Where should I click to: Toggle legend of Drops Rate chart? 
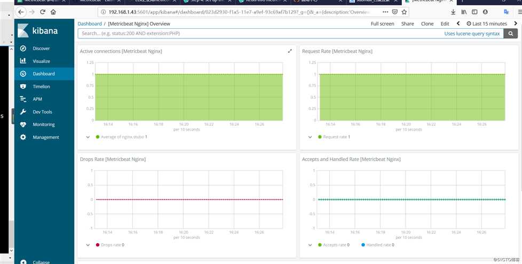coord(88,245)
